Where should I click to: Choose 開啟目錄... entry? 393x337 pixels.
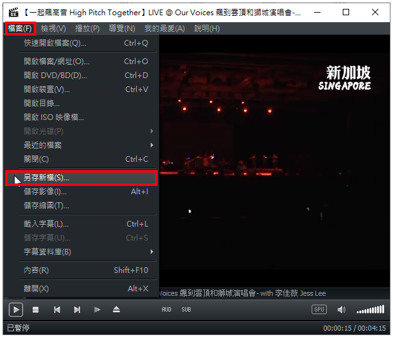82,103
